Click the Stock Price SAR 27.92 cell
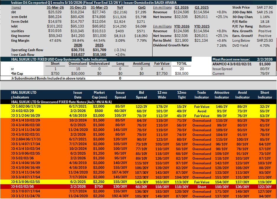The image size is (277, 199). 265,7
